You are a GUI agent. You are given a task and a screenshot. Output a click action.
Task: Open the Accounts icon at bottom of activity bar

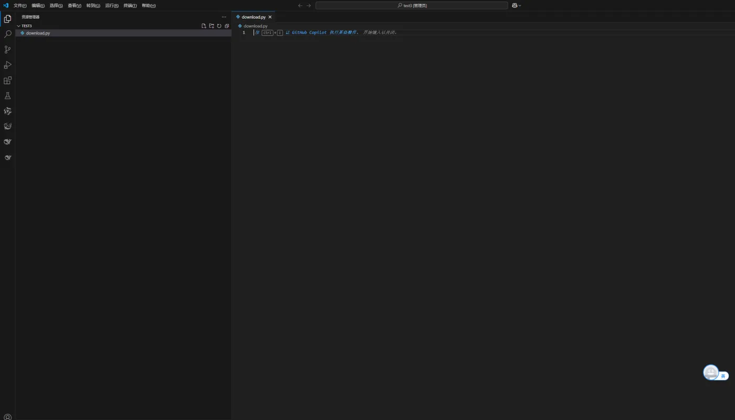7,417
